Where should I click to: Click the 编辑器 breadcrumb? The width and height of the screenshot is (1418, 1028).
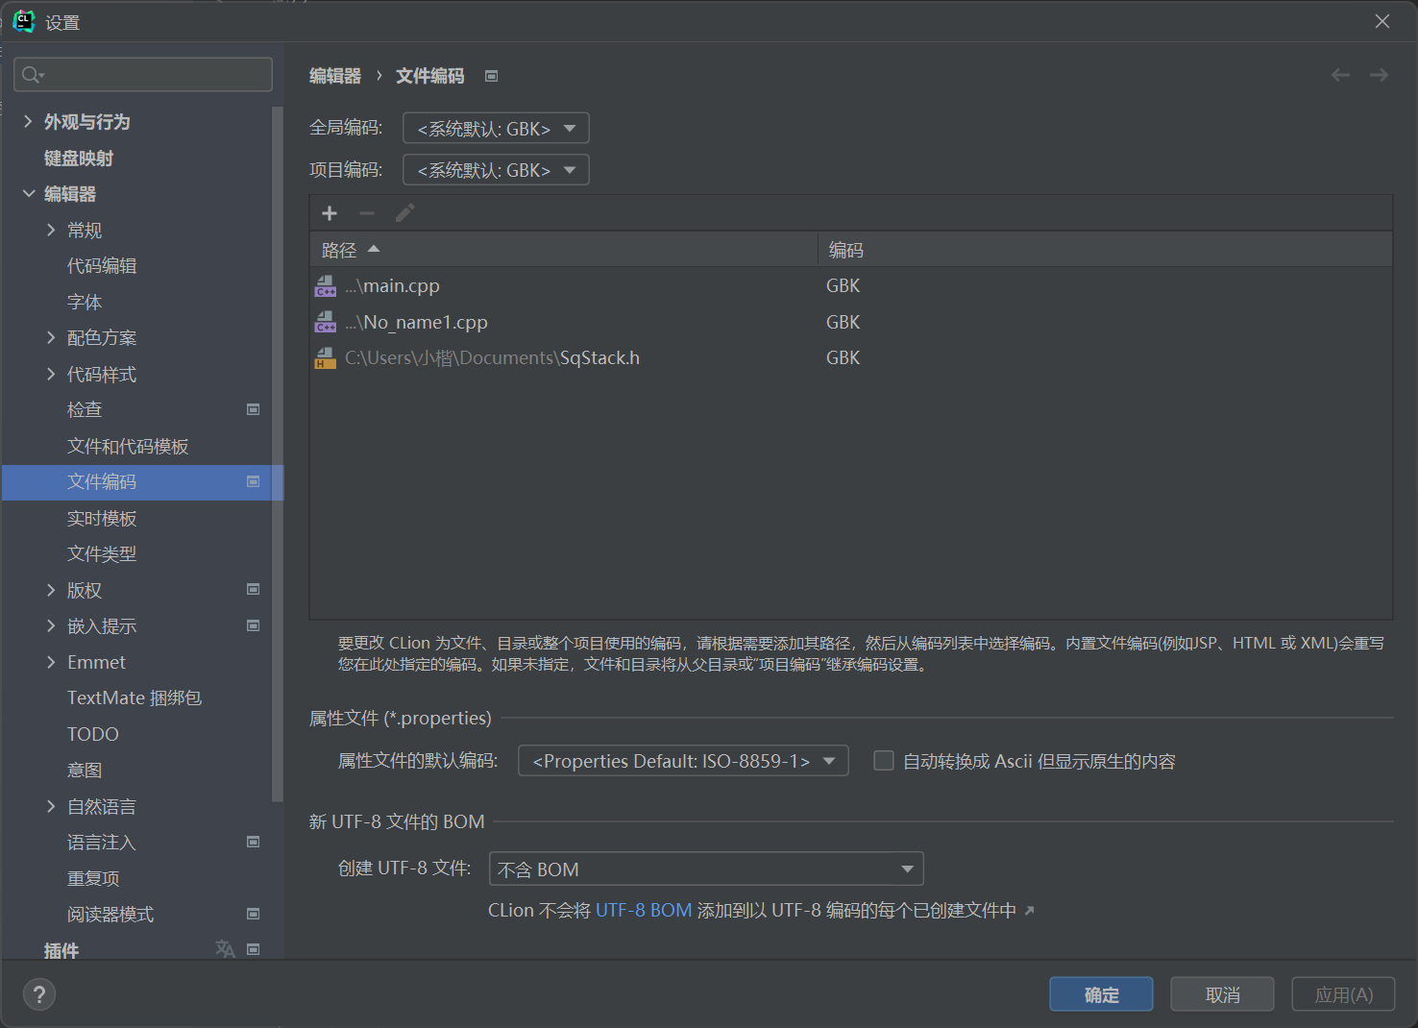(335, 76)
